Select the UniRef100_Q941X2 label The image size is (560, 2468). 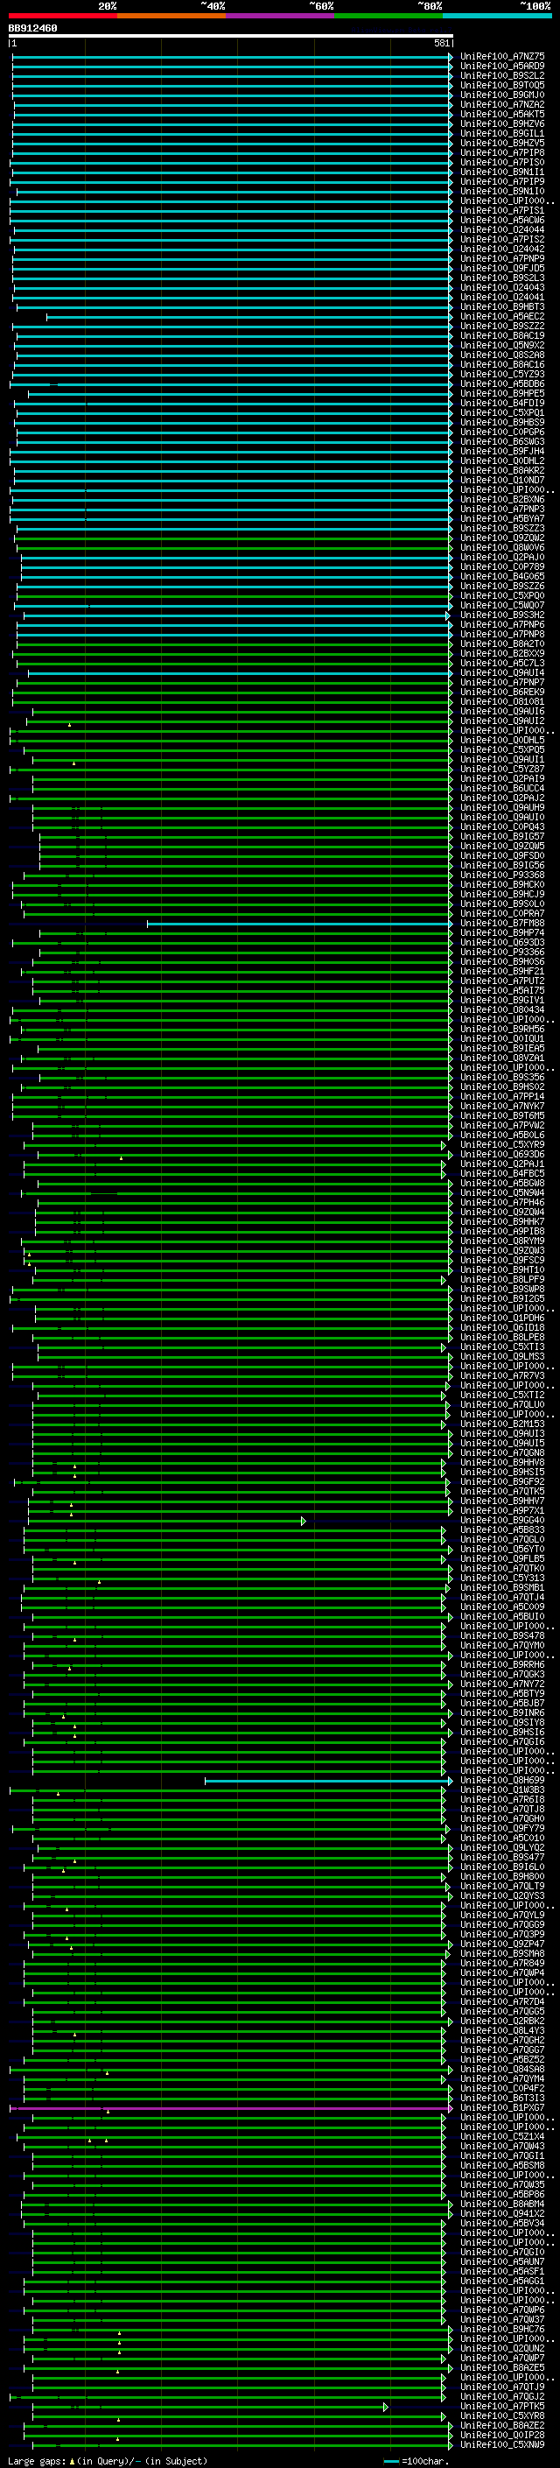(502, 2213)
